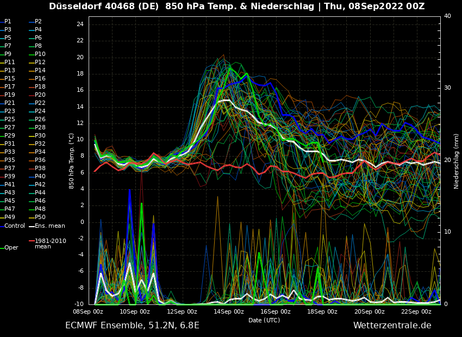Click the 22Sep 00z date tick label
The image size is (462, 337).
click(x=416, y=312)
